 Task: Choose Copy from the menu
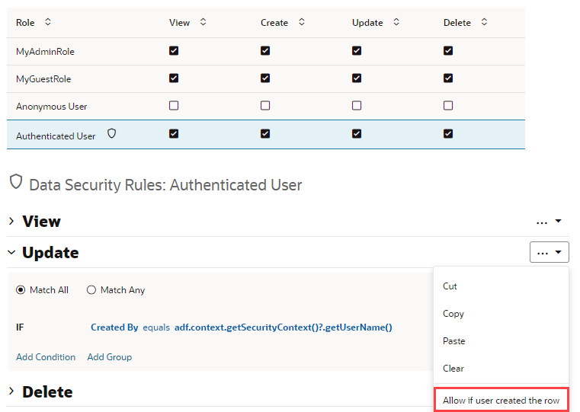click(453, 314)
